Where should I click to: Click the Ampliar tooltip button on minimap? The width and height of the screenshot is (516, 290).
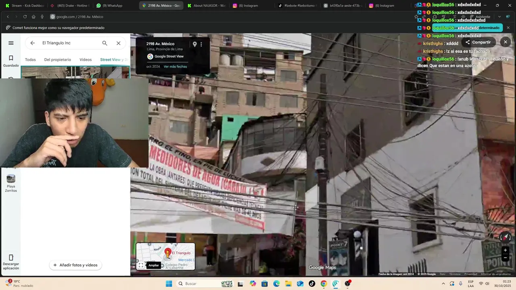tap(154, 265)
